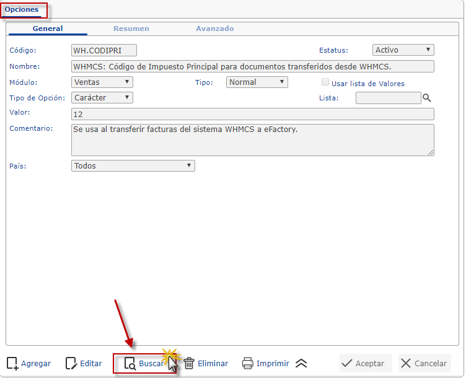Click the Cancelar button text
Image resolution: width=466 pixels, height=378 pixels.
(431, 364)
